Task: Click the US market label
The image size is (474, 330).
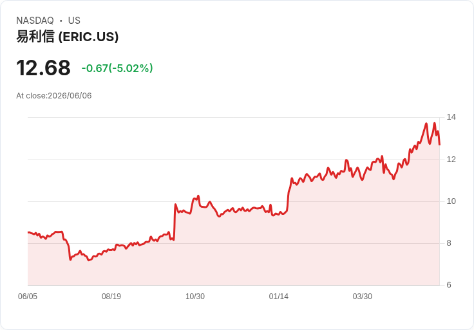Action: tap(74, 21)
